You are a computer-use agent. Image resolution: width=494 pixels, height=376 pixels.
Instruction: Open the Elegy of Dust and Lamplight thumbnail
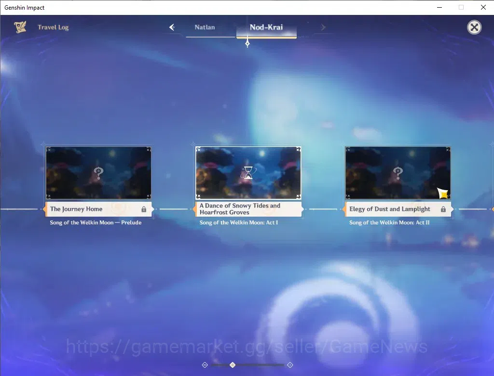coord(398,173)
